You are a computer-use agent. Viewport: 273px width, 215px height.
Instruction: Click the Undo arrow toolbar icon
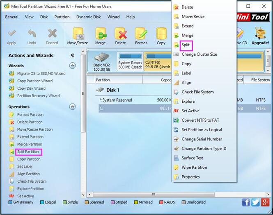32,33
